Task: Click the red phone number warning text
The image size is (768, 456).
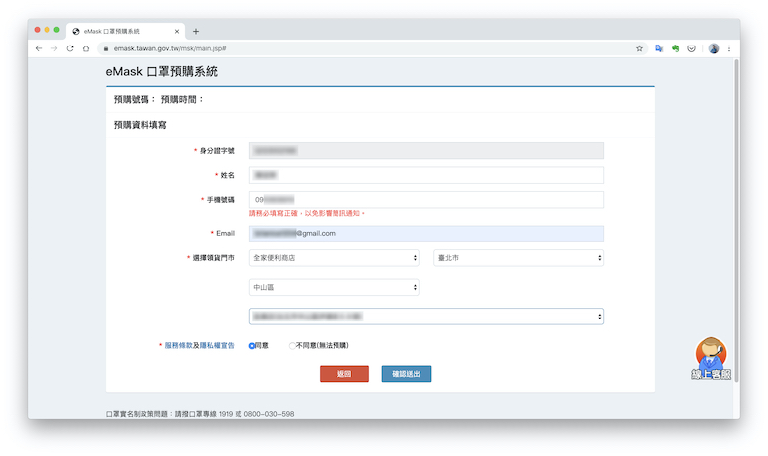Action: pyautogui.click(x=307, y=213)
